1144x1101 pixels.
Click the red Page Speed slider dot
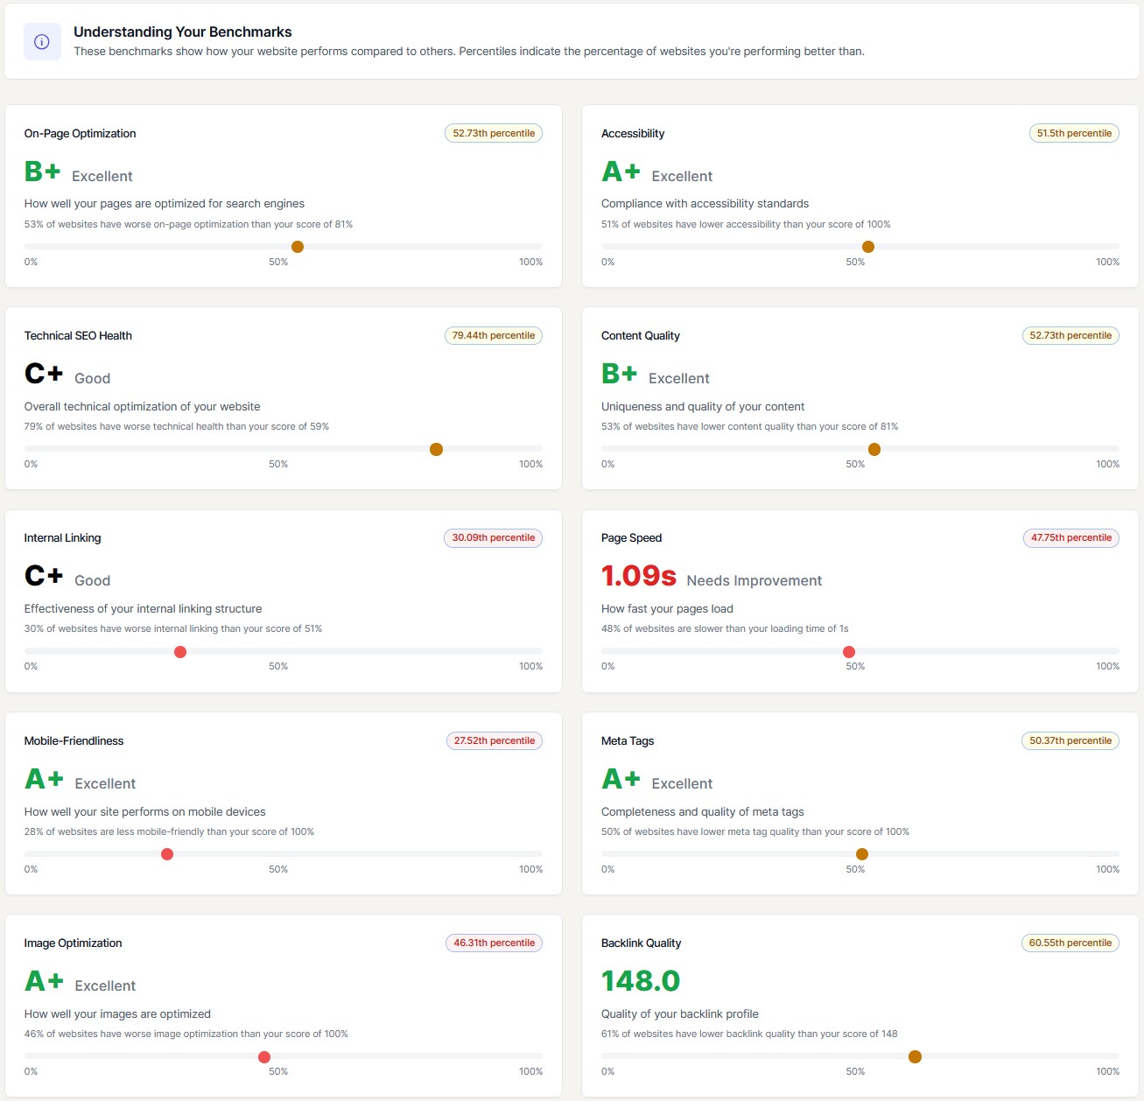[849, 652]
